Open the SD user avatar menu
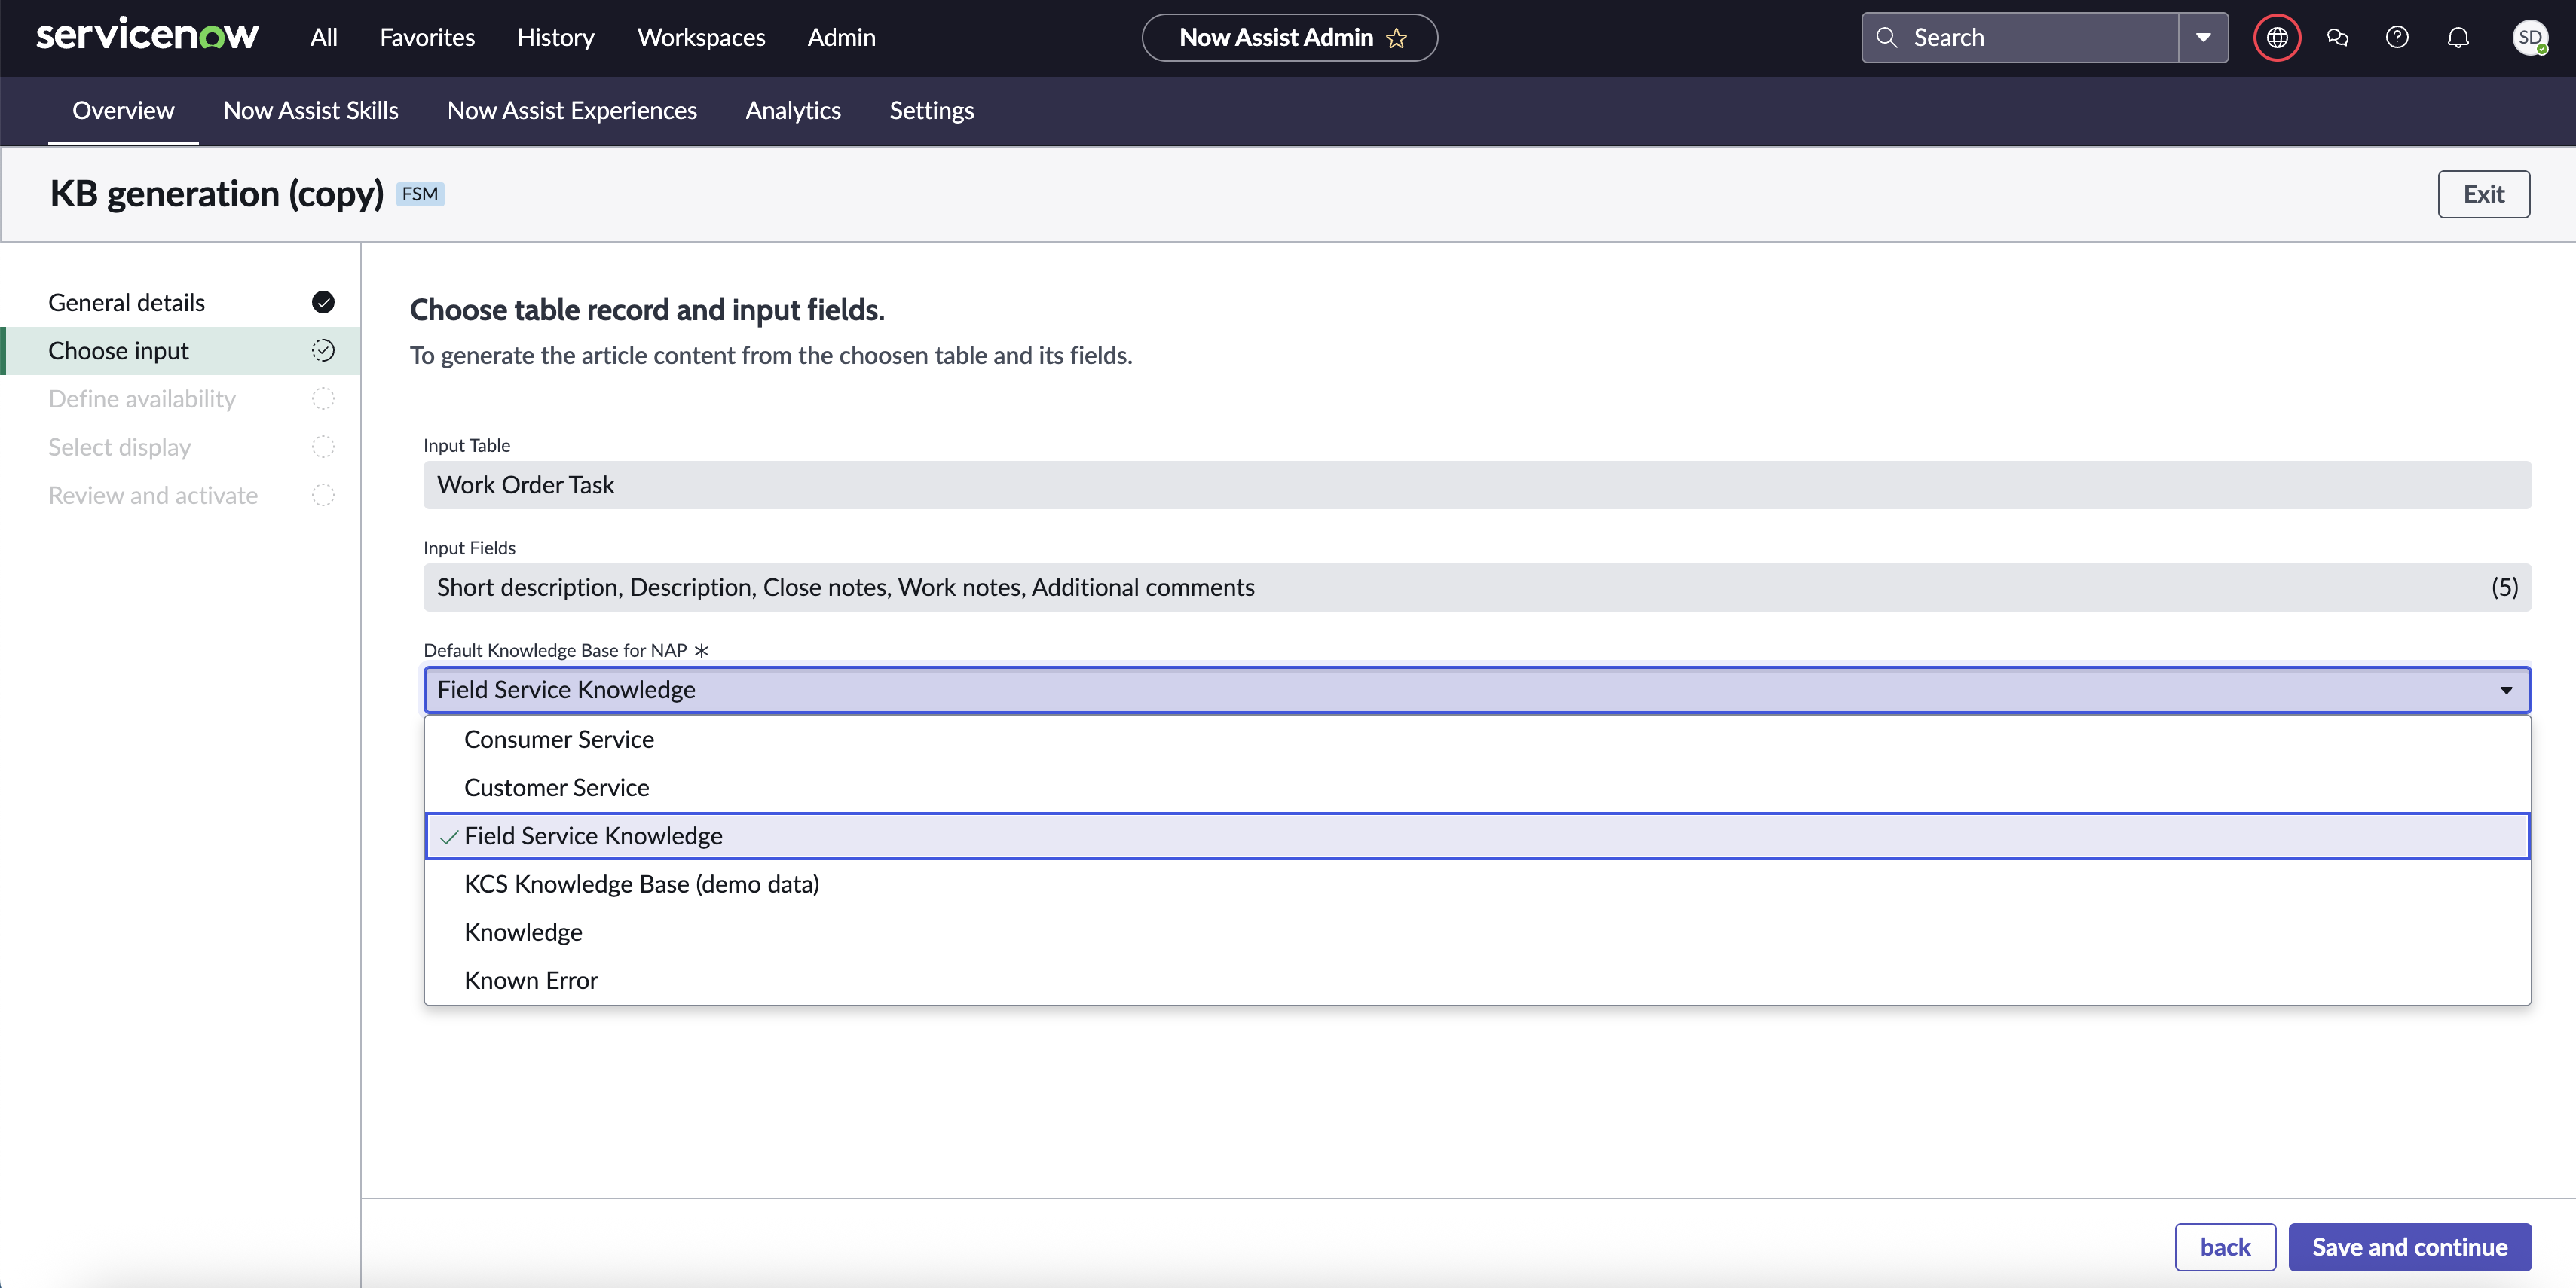 pos(2529,38)
